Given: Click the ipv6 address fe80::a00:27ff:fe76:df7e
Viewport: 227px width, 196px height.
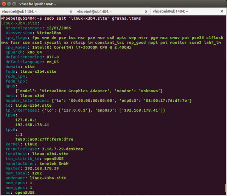Looking at the screenshot, I should click(44, 139).
